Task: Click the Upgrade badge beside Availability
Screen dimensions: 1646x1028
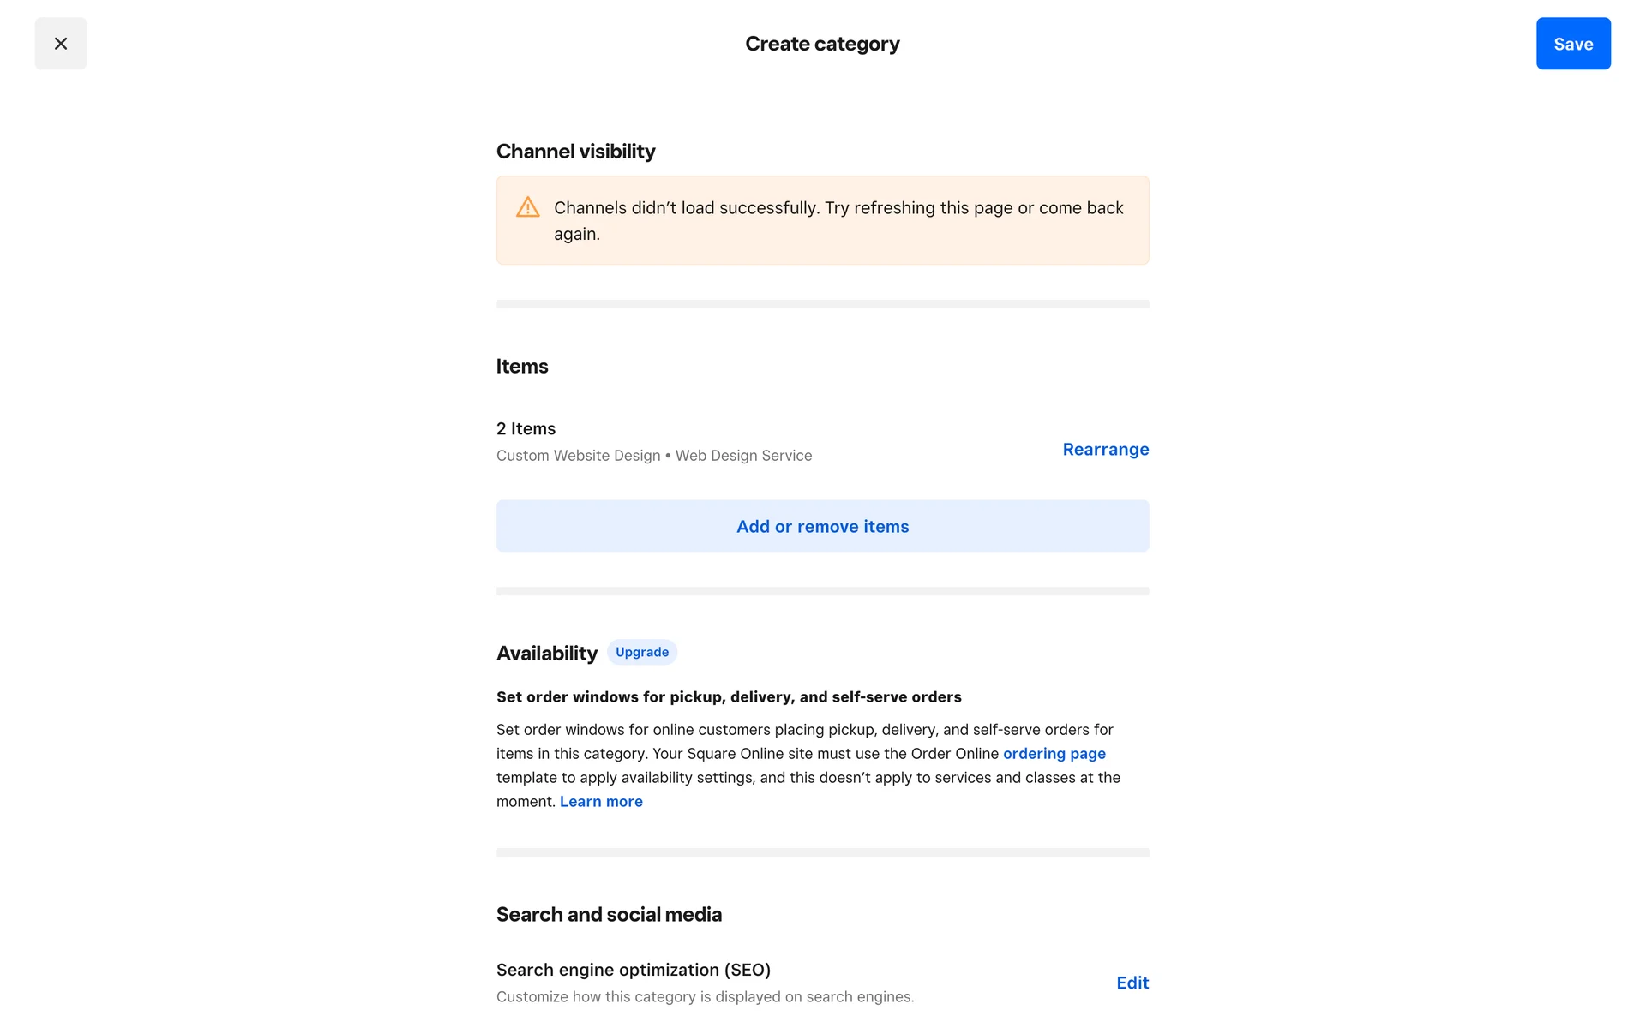Action: [x=641, y=652]
